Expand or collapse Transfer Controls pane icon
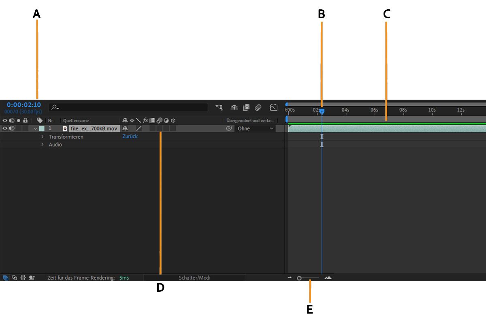Screen dimensions: 486x314 click(x=14, y=278)
